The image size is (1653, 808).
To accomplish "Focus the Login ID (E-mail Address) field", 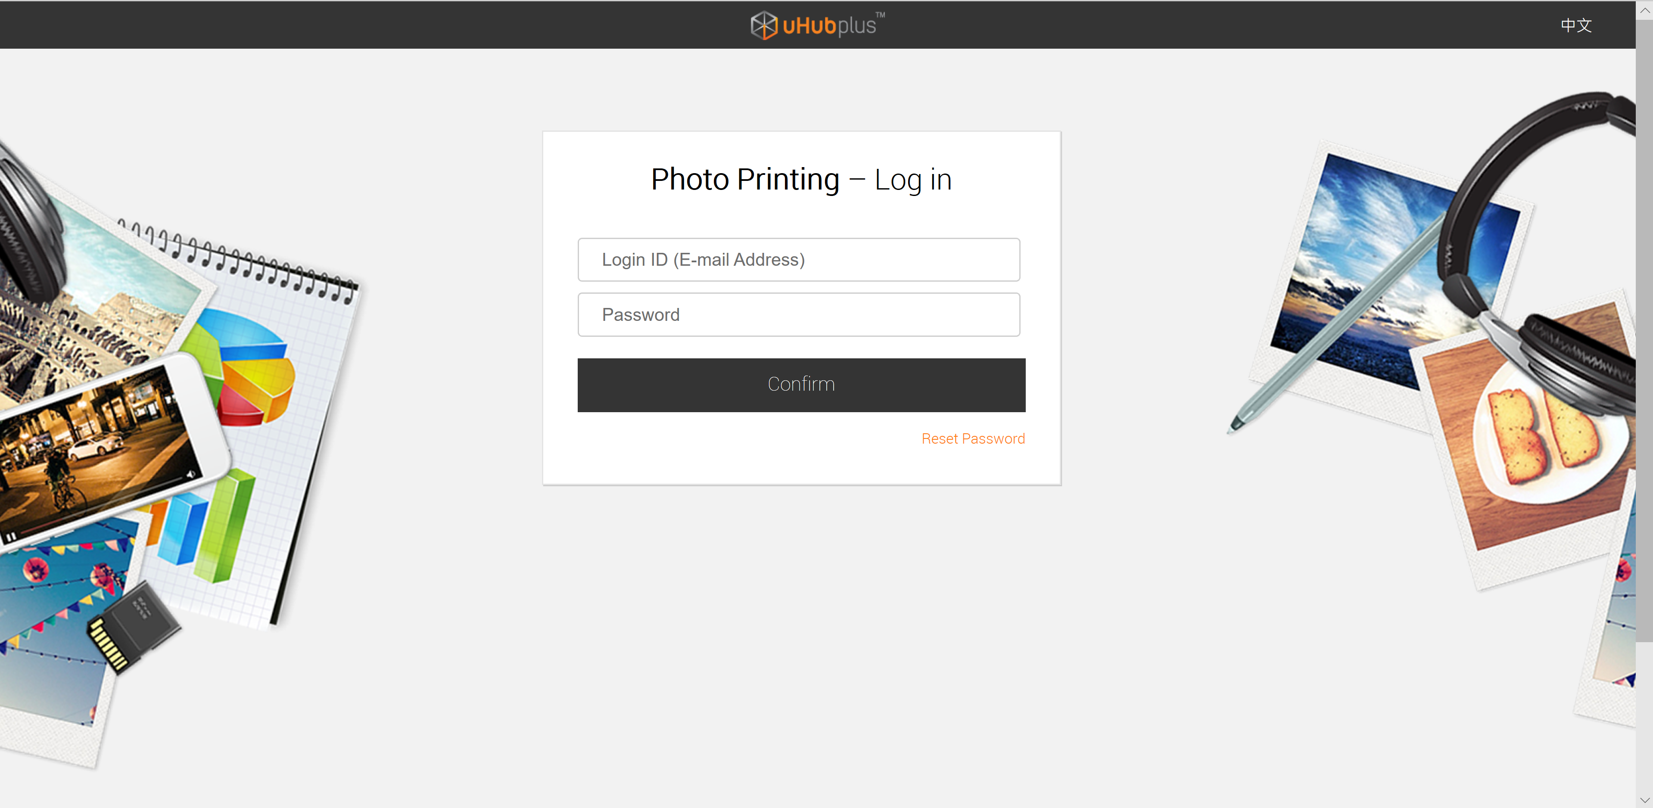I will (x=798, y=260).
